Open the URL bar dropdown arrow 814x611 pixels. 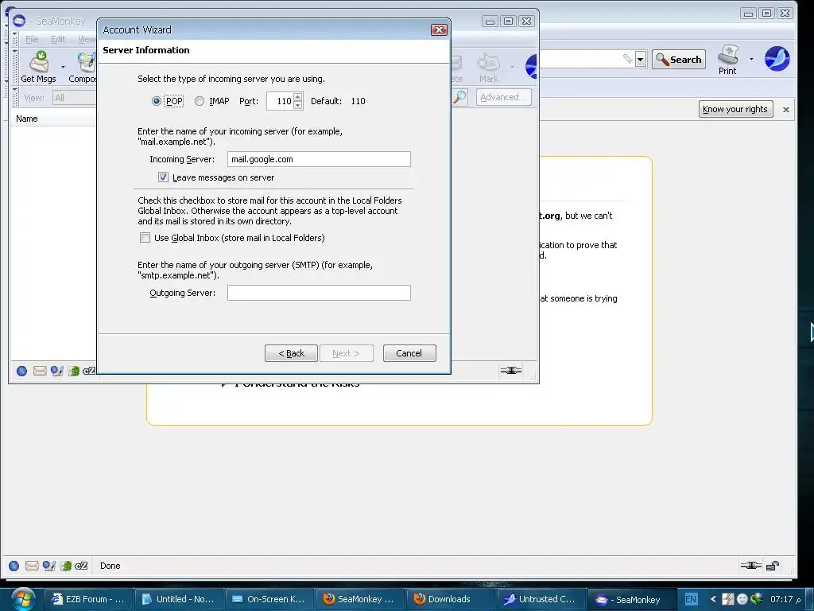click(x=641, y=59)
